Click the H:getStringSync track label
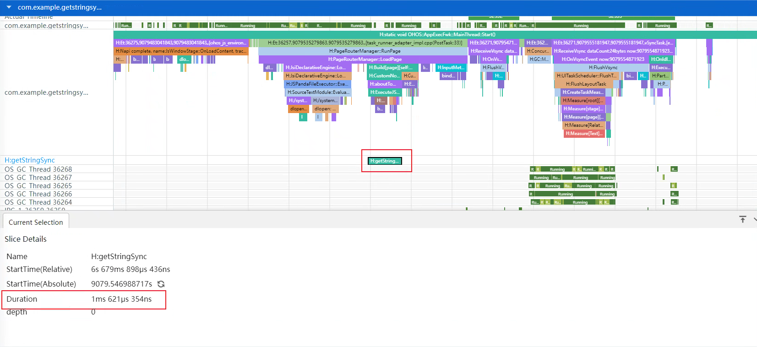 click(30, 160)
